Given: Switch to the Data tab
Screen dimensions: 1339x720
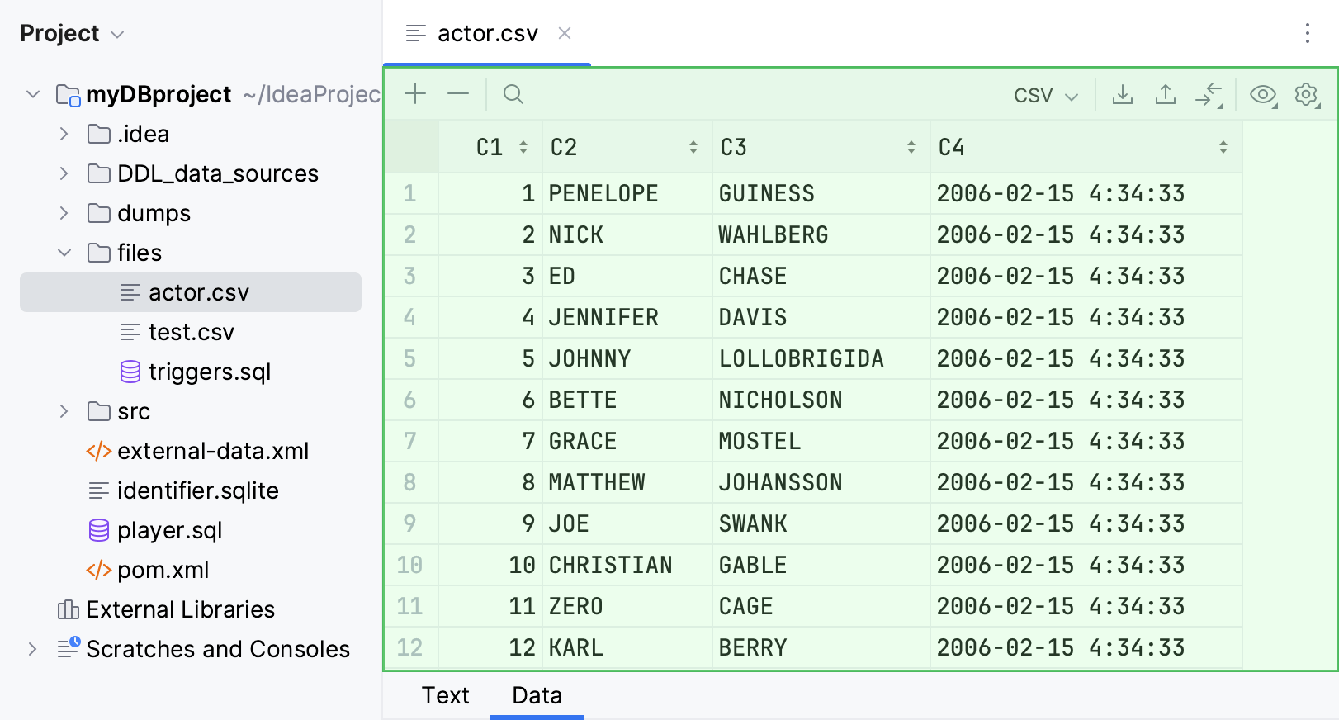Looking at the screenshot, I should point(537,695).
